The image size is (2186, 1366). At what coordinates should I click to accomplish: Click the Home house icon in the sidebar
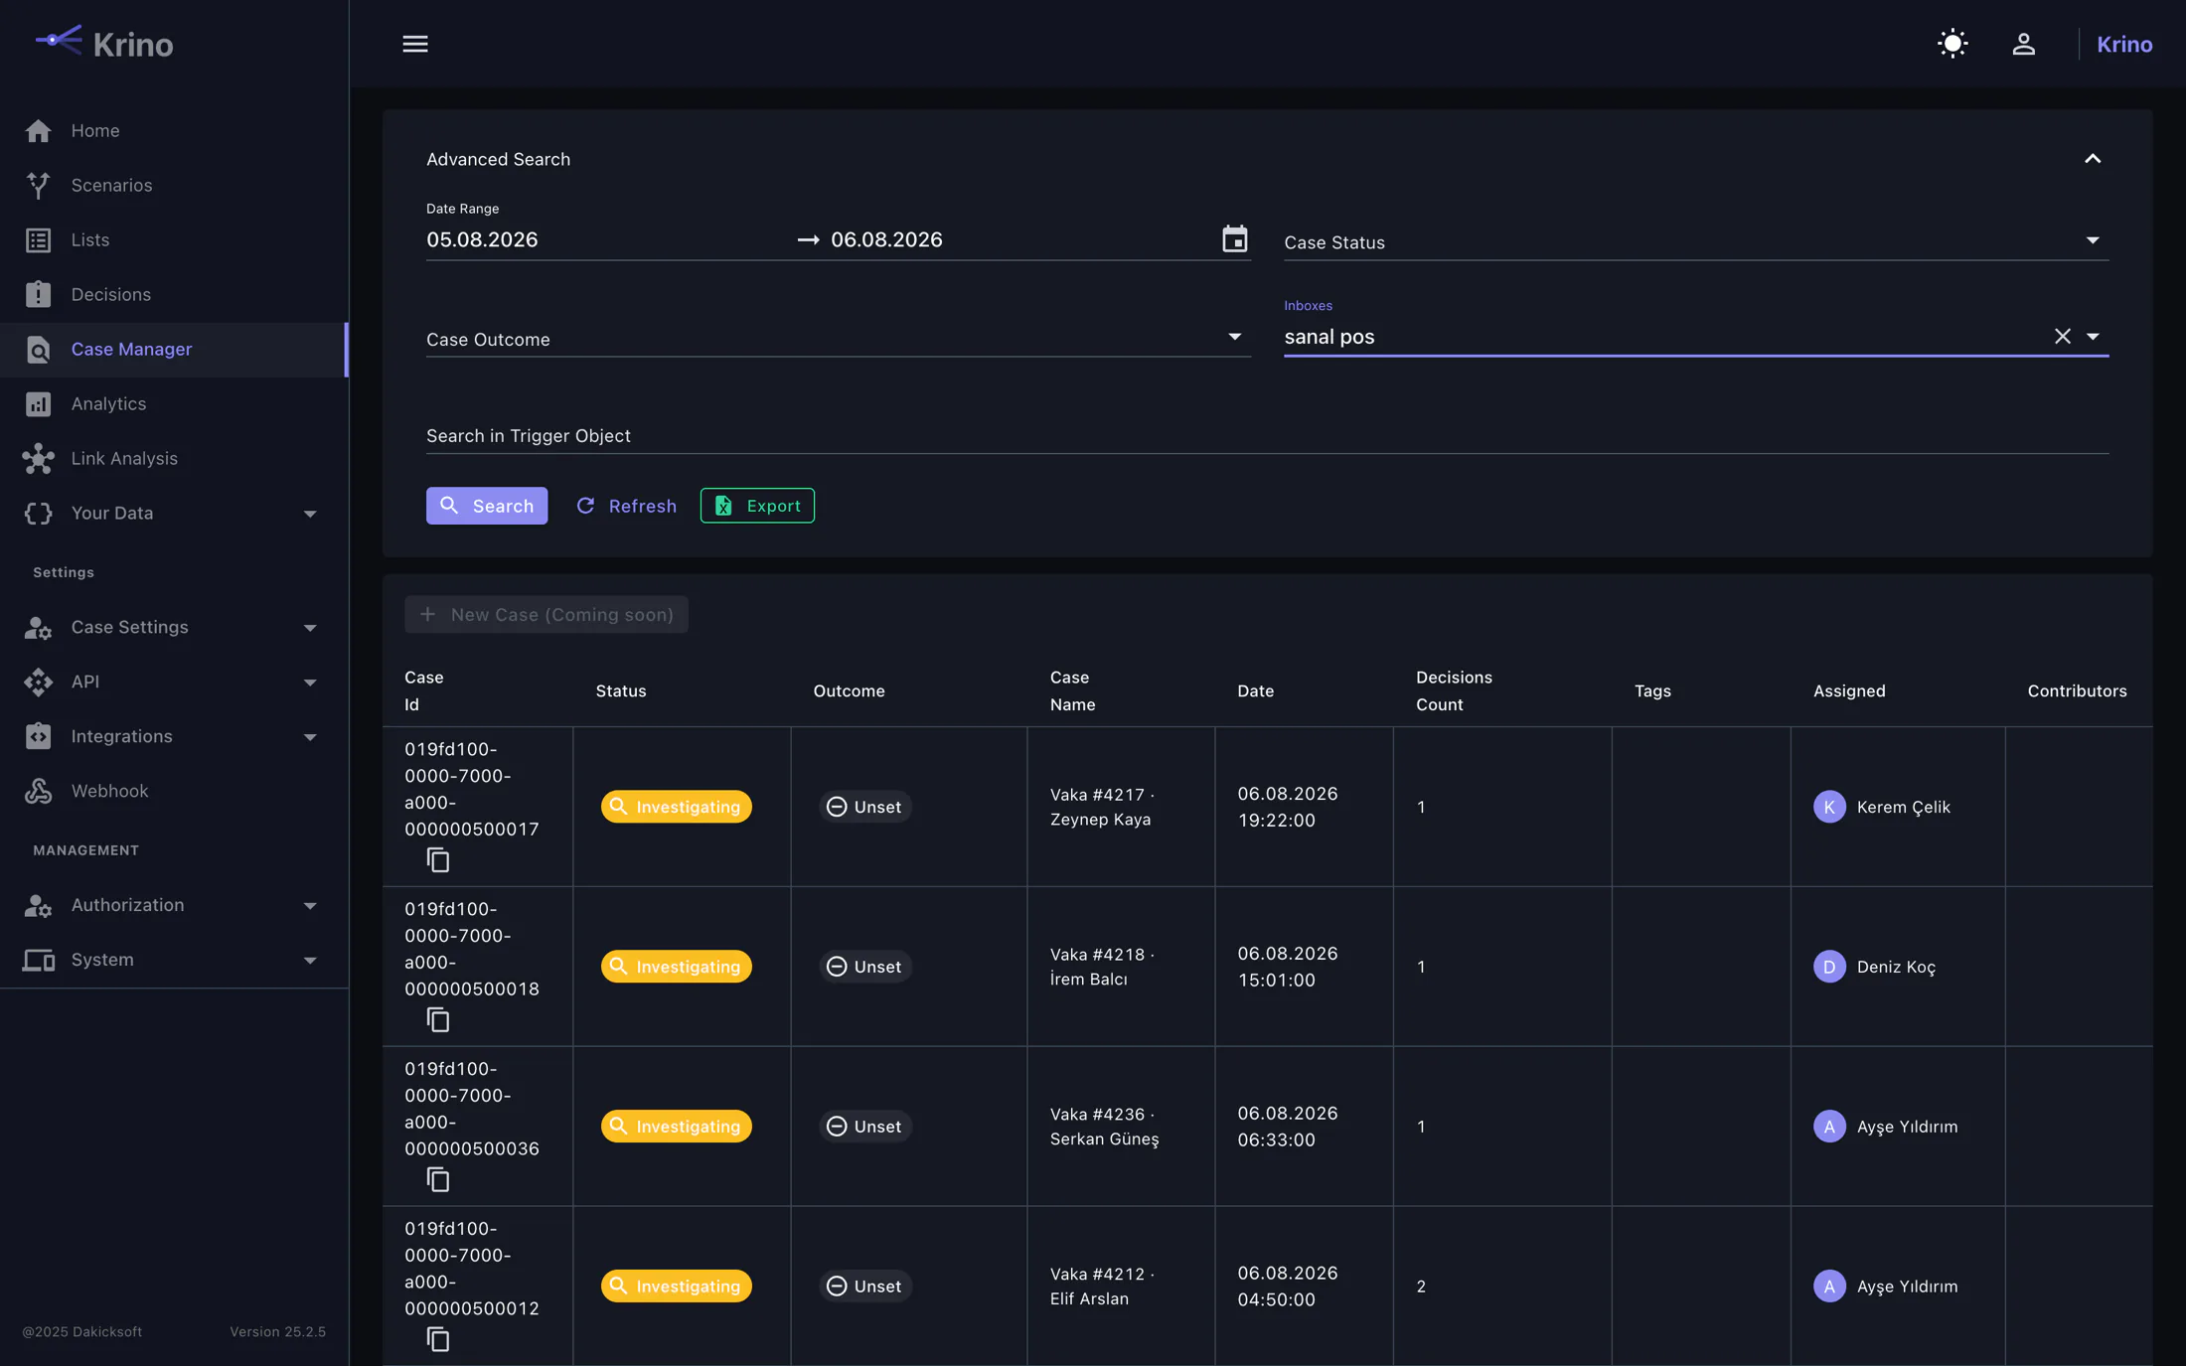coord(39,130)
